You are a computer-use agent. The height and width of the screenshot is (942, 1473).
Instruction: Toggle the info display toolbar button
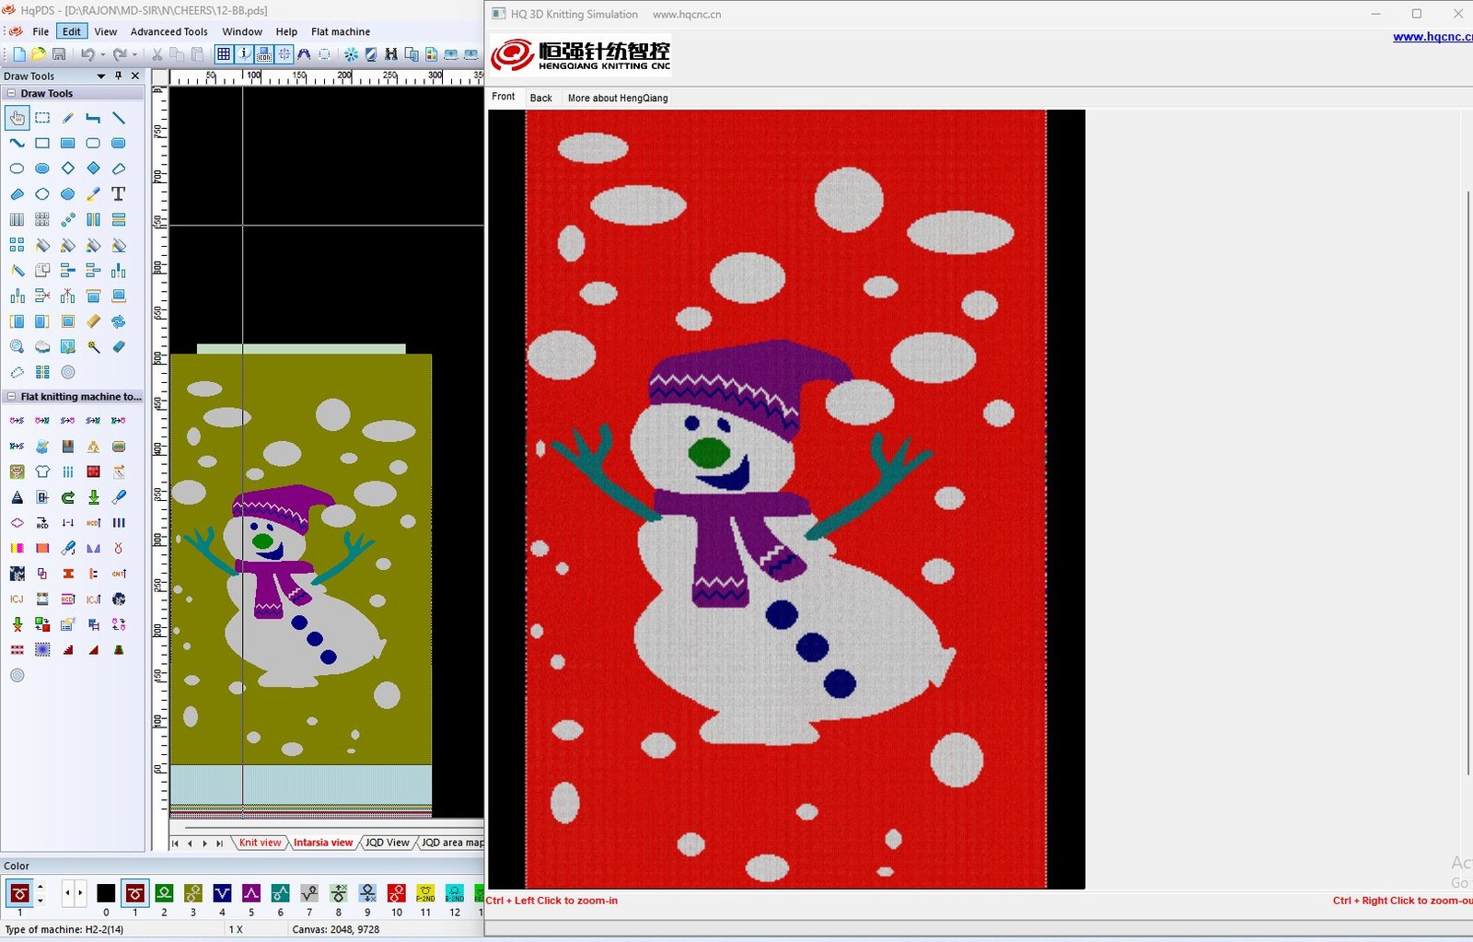[244, 54]
